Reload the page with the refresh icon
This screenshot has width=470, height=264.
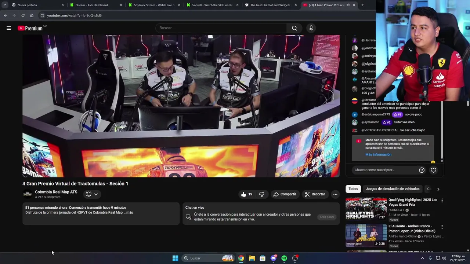(x=23, y=15)
